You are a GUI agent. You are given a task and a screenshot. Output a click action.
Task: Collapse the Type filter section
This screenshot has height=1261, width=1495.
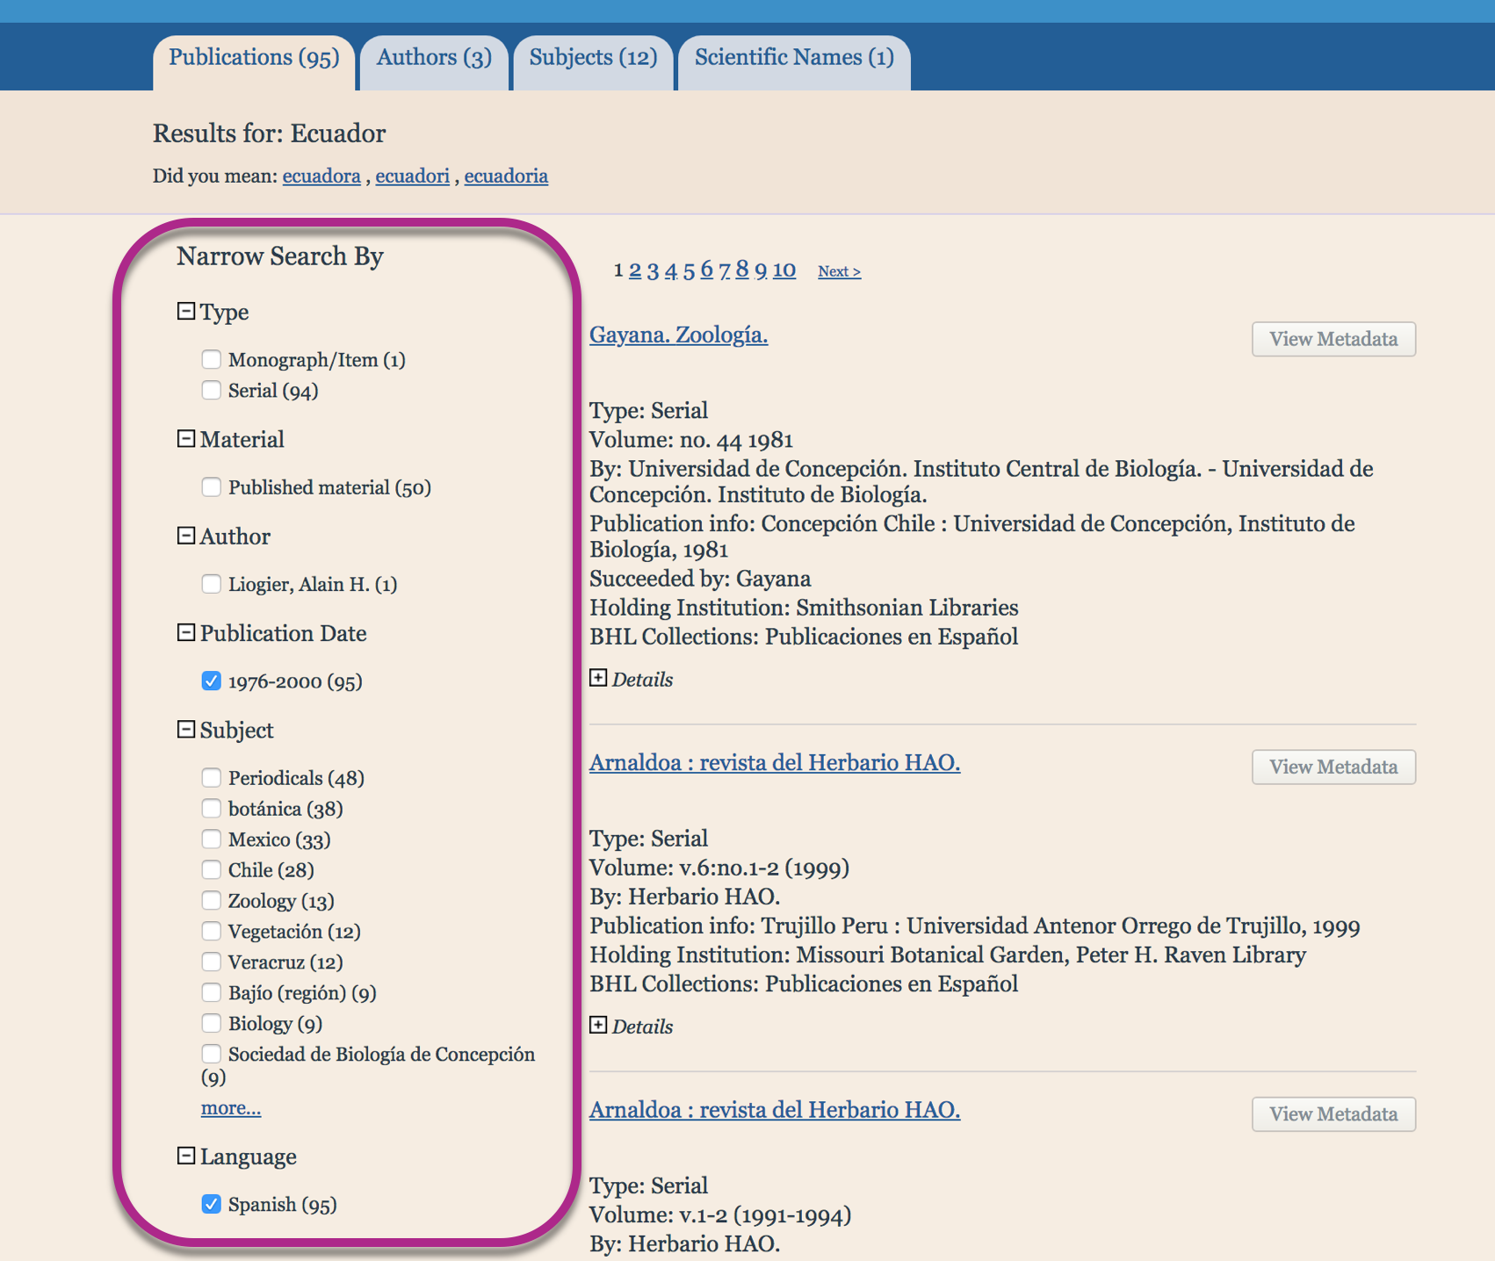[186, 312]
